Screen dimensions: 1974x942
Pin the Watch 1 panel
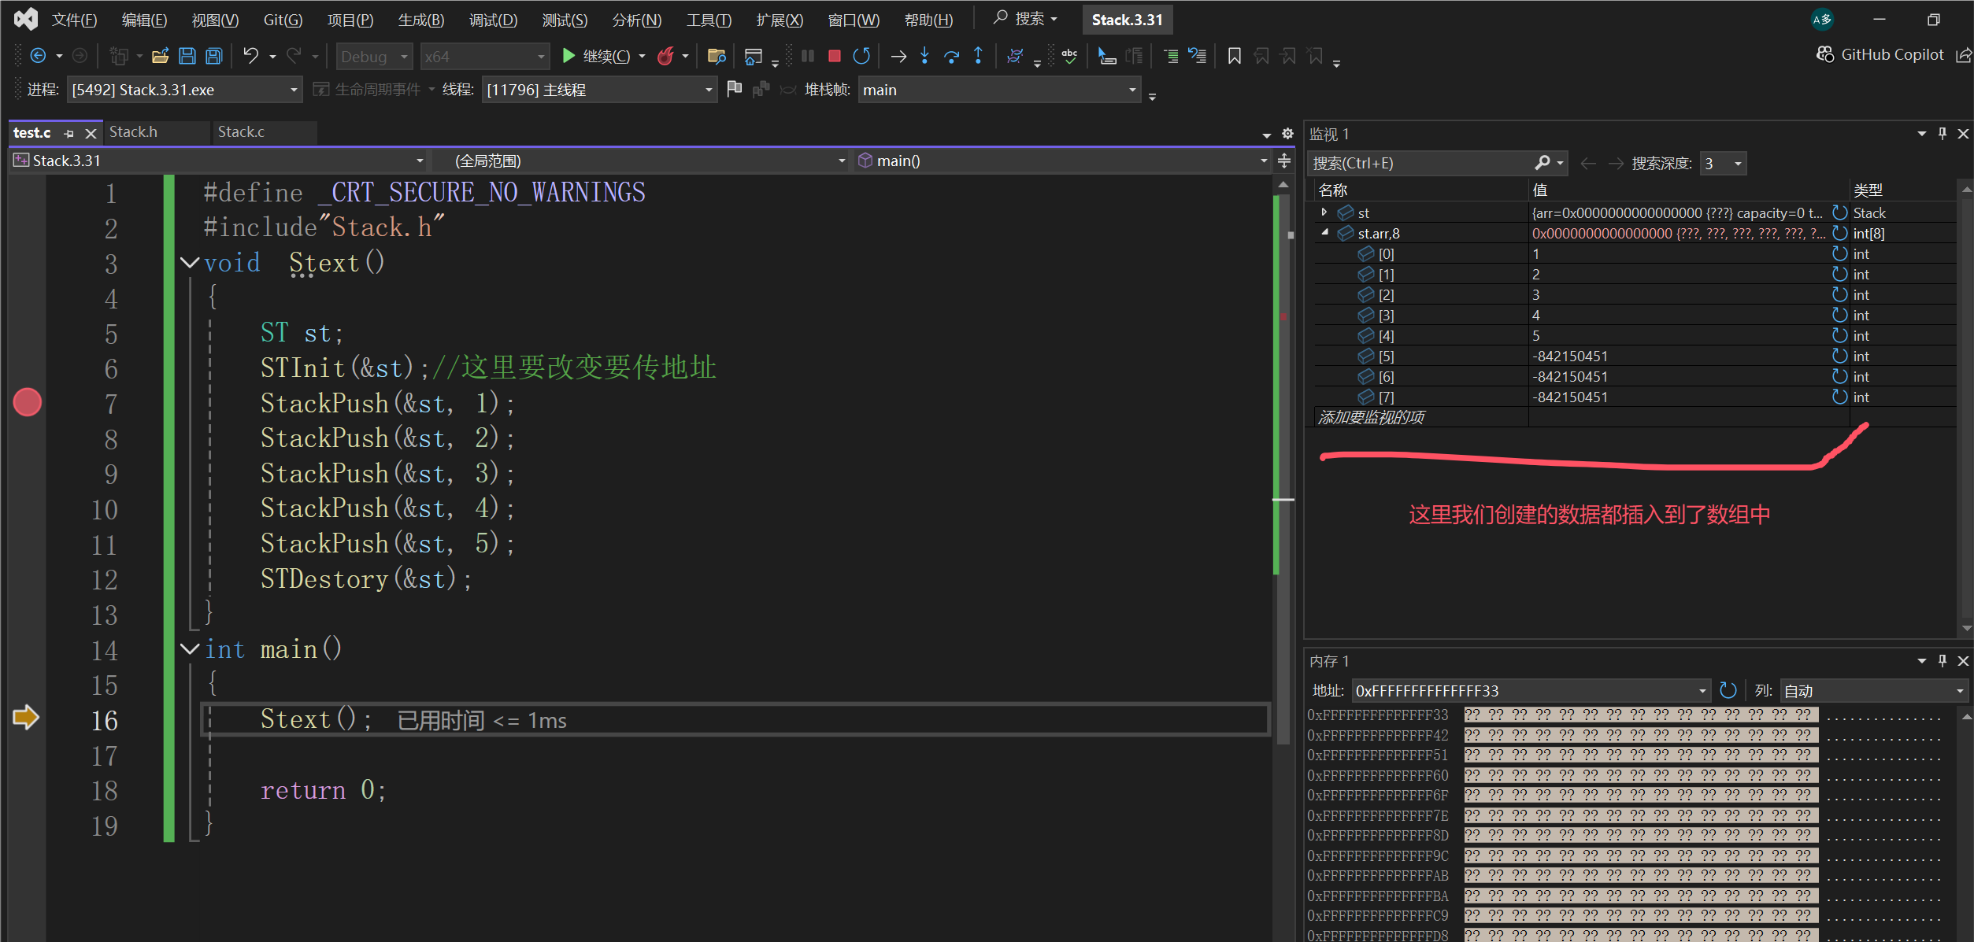coord(1942,134)
